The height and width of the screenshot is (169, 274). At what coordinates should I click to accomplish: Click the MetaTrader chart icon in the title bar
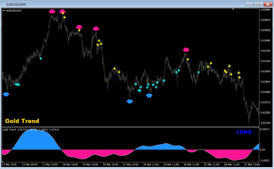click(3, 4)
